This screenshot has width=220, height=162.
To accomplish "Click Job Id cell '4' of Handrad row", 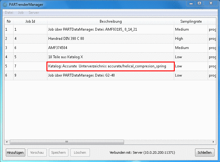I will tap(30, 39).
